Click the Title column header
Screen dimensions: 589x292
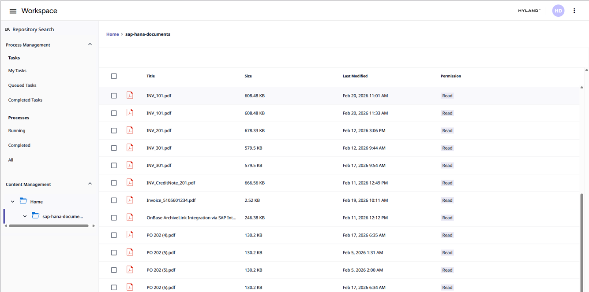coord(151,76)
